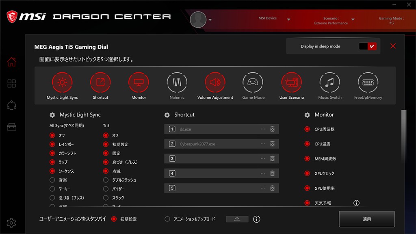Viewport: 416px width, 234px height.
Task: Open settings gear in sidebar
Action: pos(11,223)
